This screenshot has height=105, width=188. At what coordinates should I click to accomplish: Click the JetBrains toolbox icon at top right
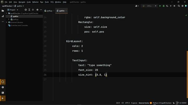click(186, 6)
